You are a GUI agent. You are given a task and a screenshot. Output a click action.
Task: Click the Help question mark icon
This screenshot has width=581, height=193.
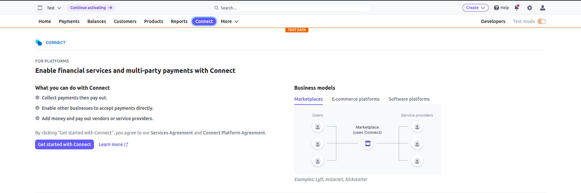496,8
